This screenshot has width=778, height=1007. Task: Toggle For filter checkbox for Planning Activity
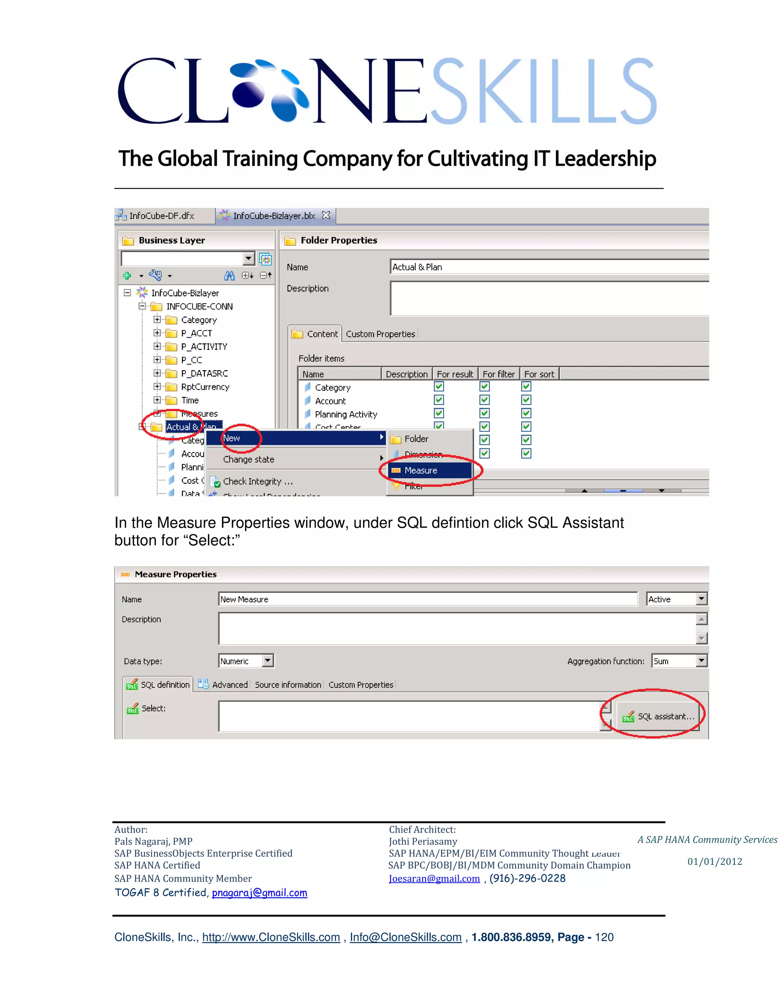[484, 413]
